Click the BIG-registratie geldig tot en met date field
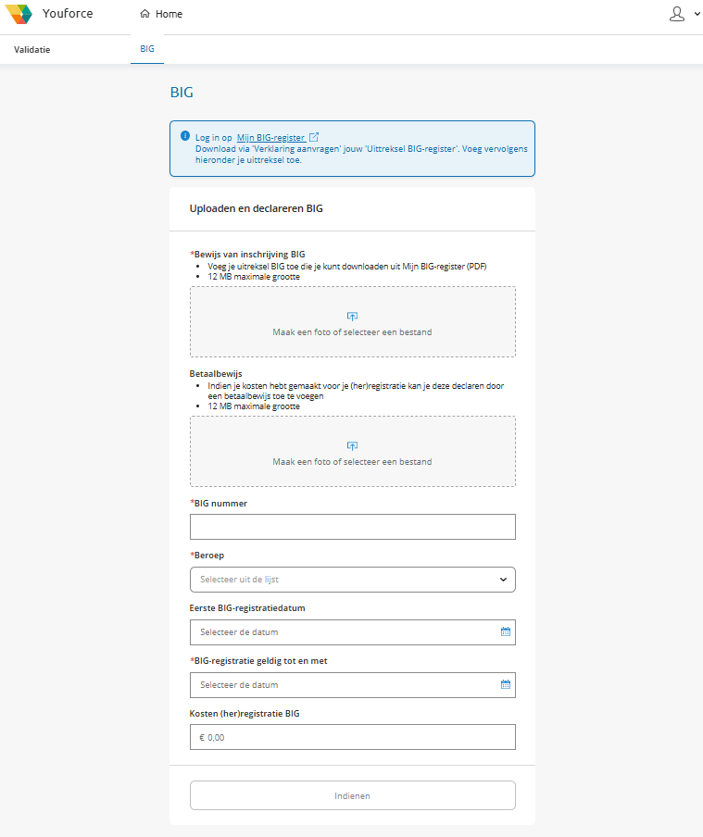Screen dimensions: 703x837 343,685
